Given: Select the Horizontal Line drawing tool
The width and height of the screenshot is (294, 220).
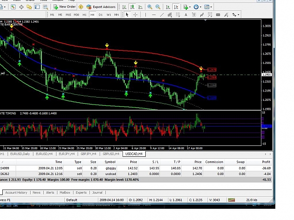Looking at the screenshot, I should coord(154,15).
